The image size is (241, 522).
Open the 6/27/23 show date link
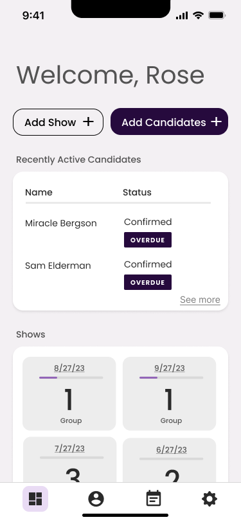tap(172, 449)
